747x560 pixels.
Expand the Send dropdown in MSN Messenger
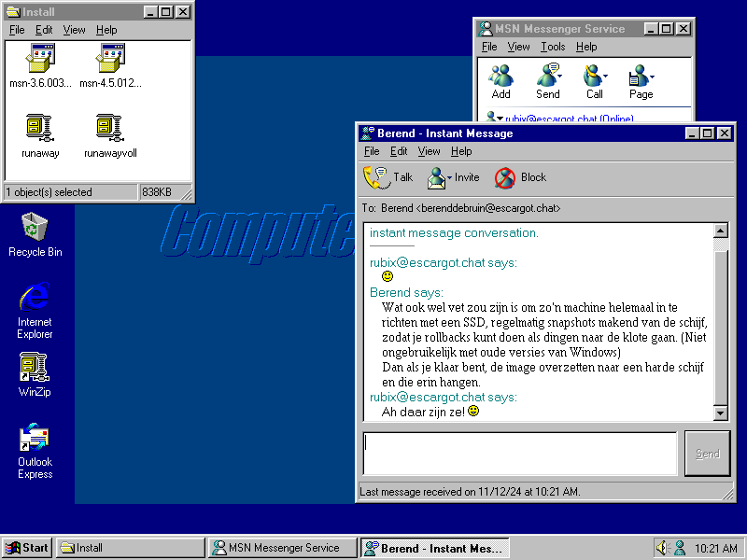click(559, 77)
